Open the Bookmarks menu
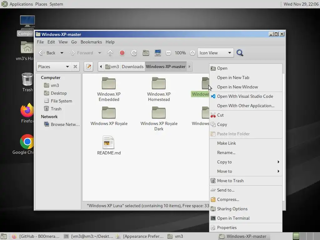320x240 pixels. point(91,42)
